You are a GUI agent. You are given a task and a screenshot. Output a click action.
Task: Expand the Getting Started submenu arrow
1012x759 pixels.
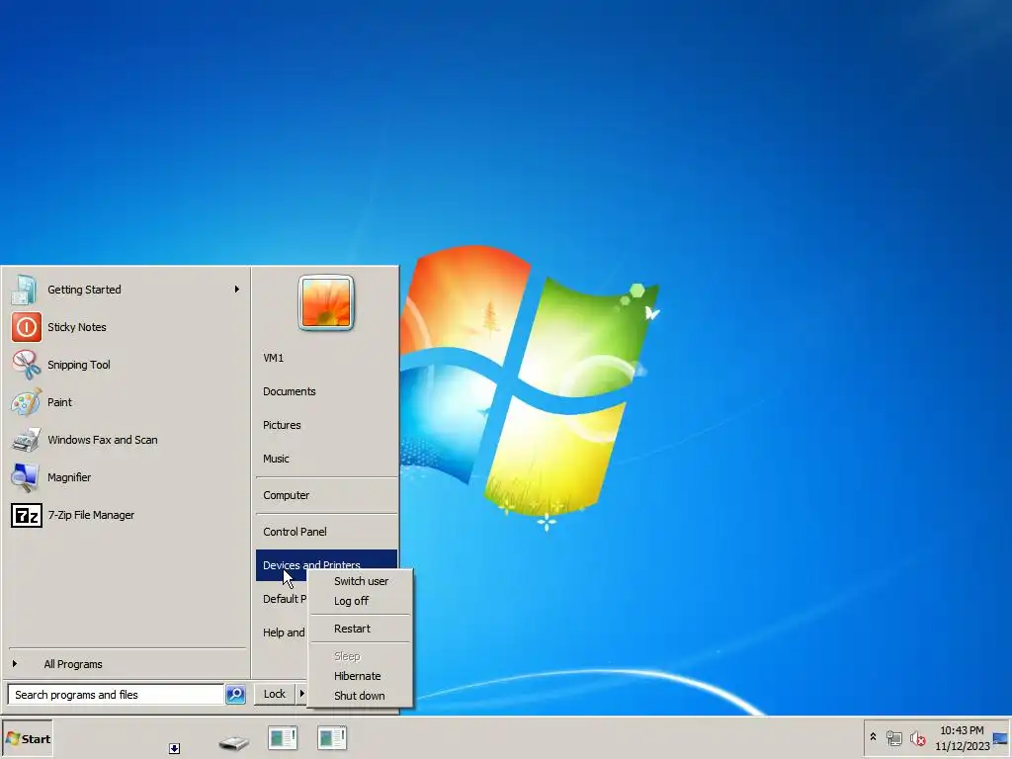coord(237,290)
